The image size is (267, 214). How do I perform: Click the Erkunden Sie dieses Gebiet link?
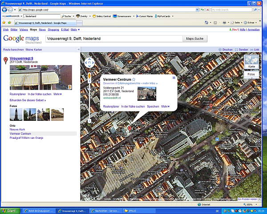(28, 100)
